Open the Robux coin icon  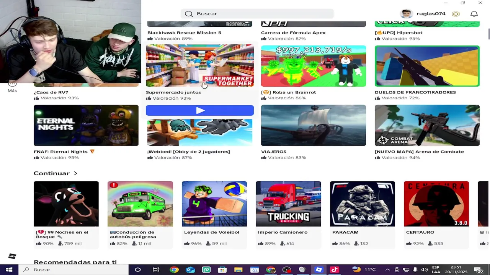click(x=456, y=14)
